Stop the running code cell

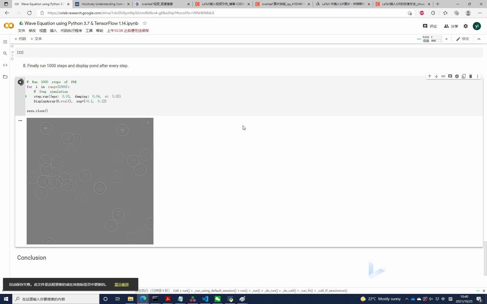click(x=21, y=82)
